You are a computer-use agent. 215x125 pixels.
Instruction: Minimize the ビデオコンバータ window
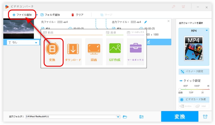click(198, 7)
